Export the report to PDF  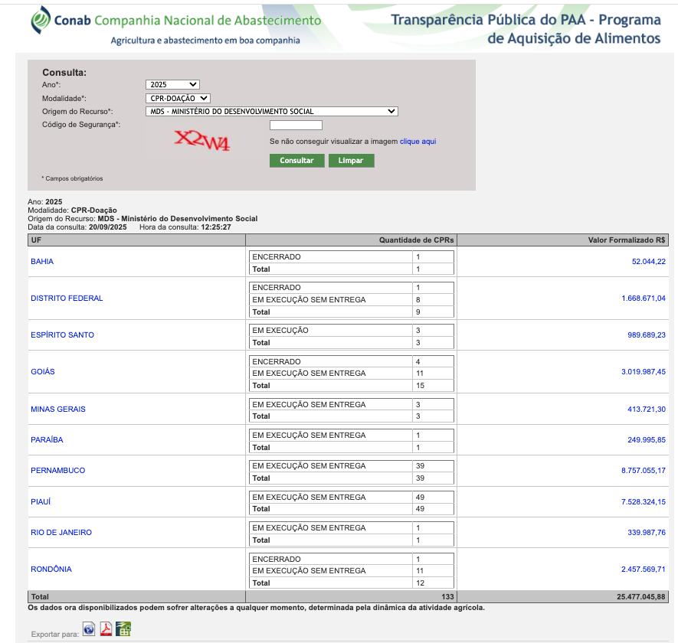click(x=106, y=629)
